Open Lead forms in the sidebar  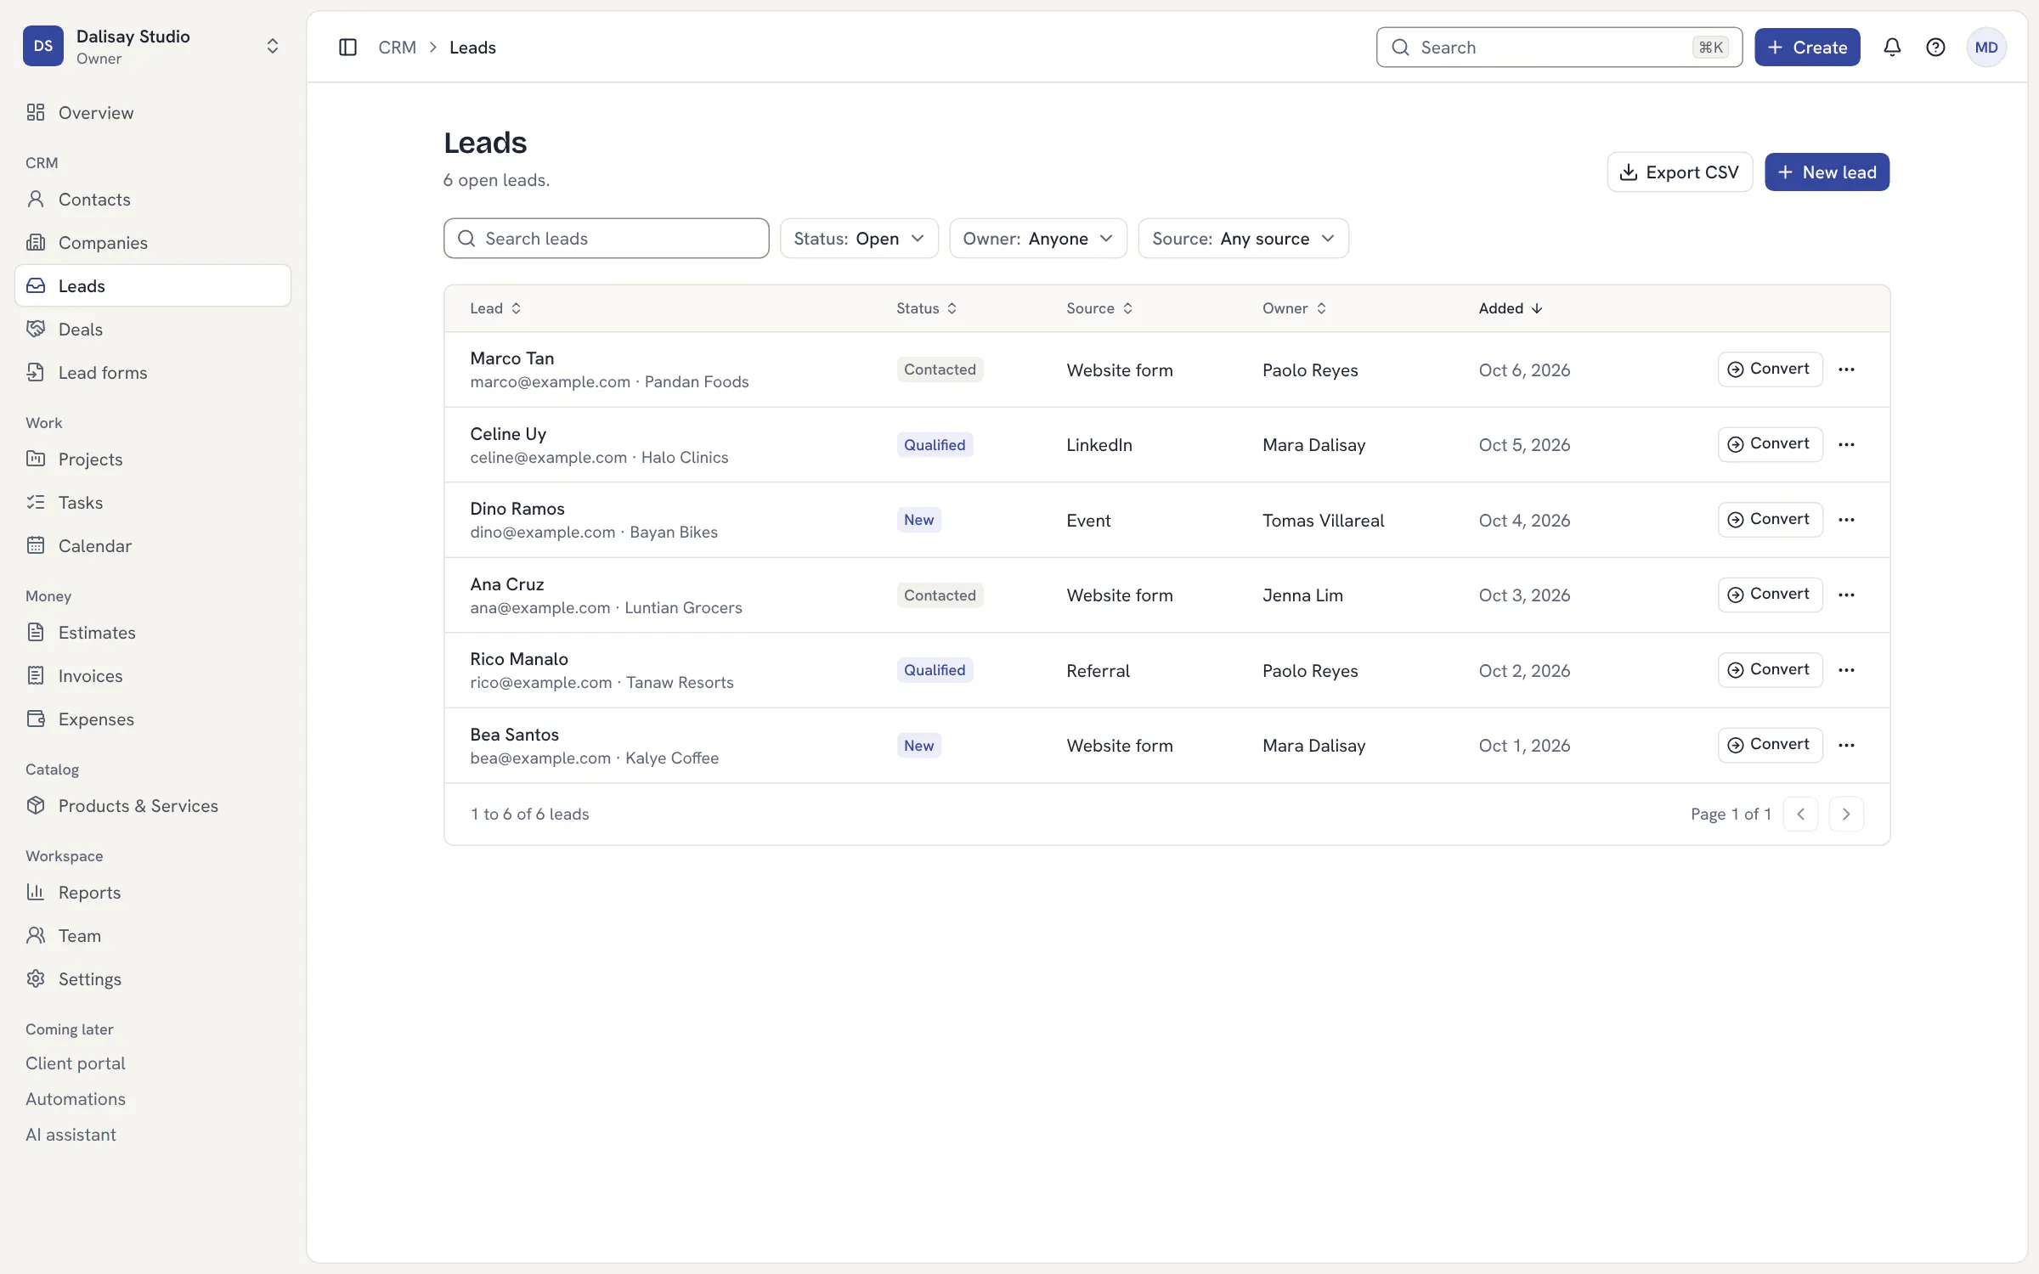153,373
